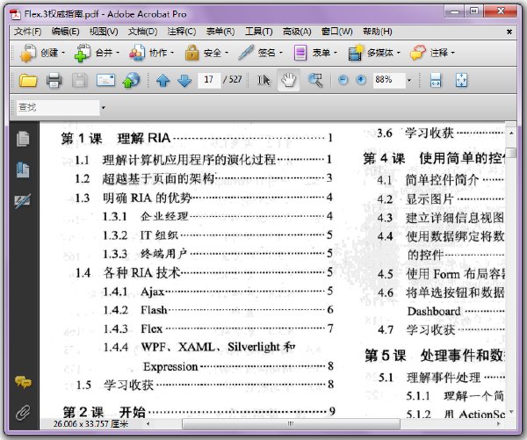Click the Fit Width icon
527x440 pixels.
point(436,81)
